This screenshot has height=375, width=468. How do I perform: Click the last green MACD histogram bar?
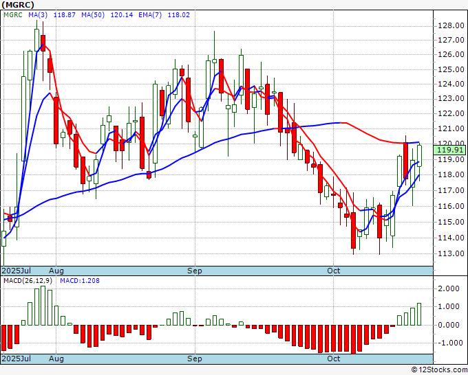coord(419,315)
